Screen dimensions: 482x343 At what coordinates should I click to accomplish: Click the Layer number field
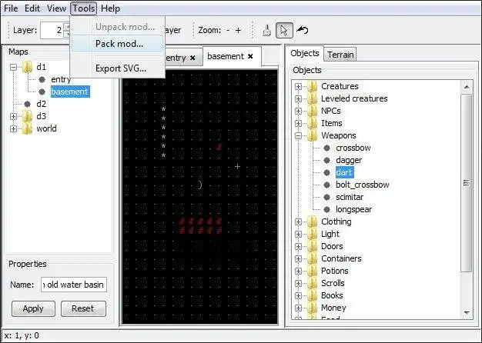point(52,30)
